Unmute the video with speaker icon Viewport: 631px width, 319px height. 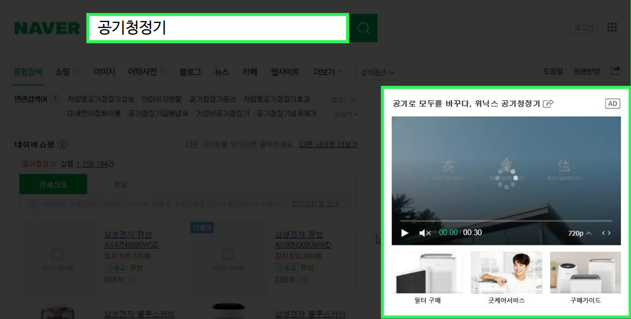(425, 233)
